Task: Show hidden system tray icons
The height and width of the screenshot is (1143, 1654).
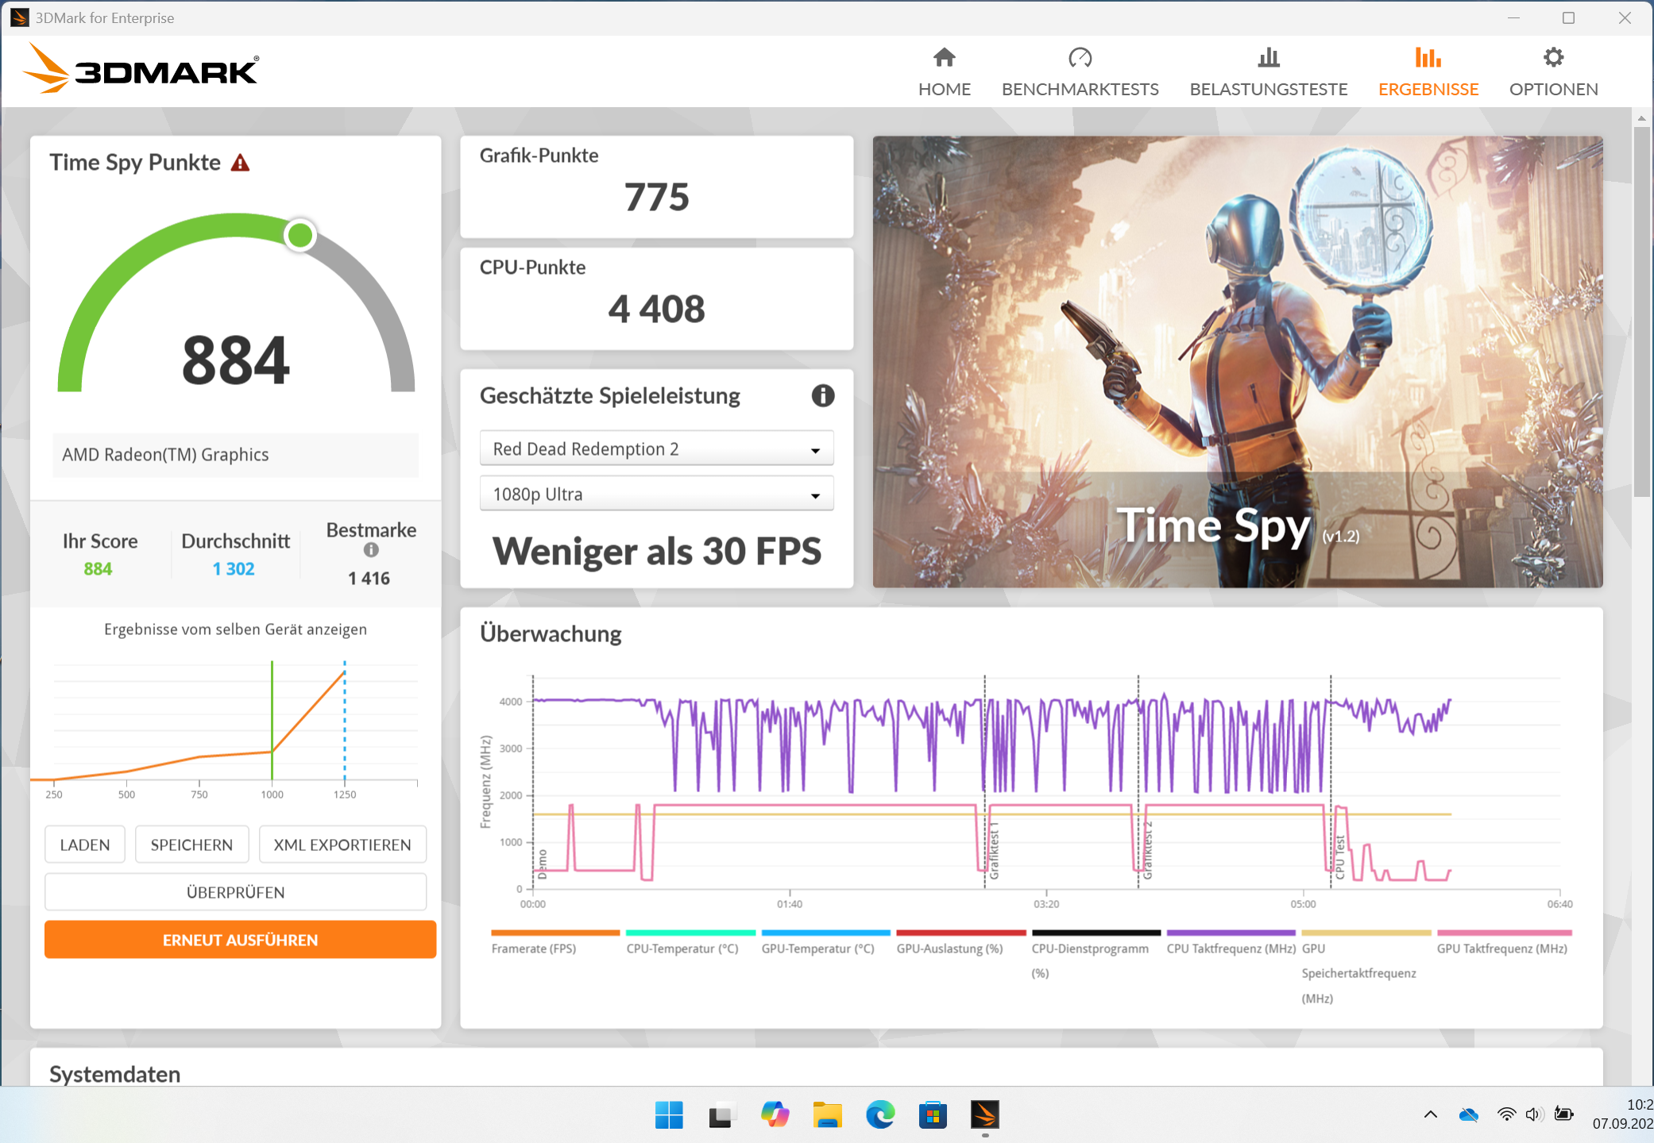Action: pos(1430,1114)
